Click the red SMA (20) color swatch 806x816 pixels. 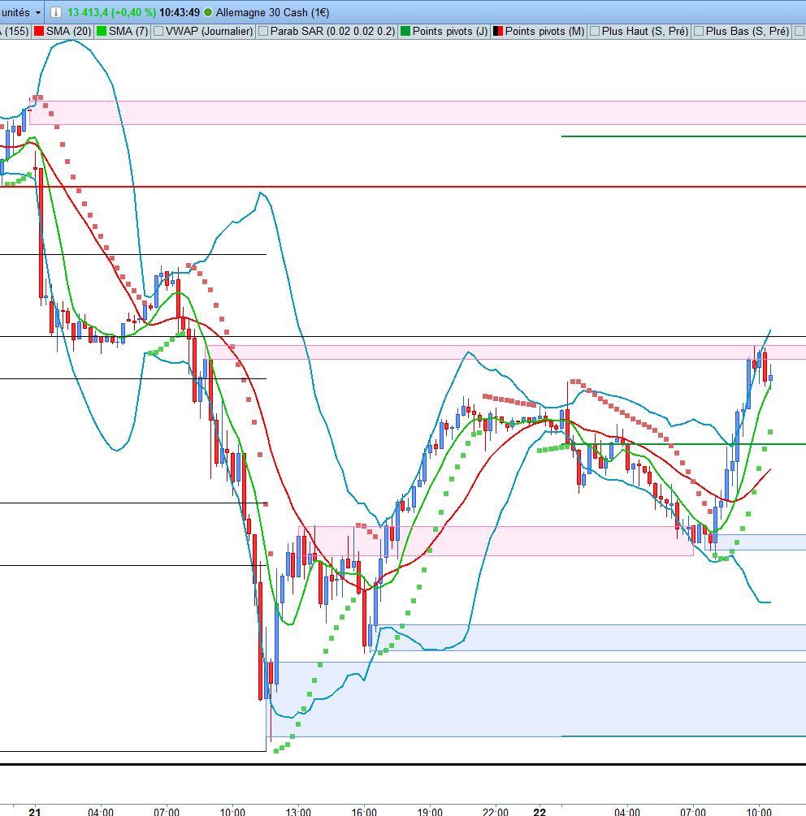(38, 31)
